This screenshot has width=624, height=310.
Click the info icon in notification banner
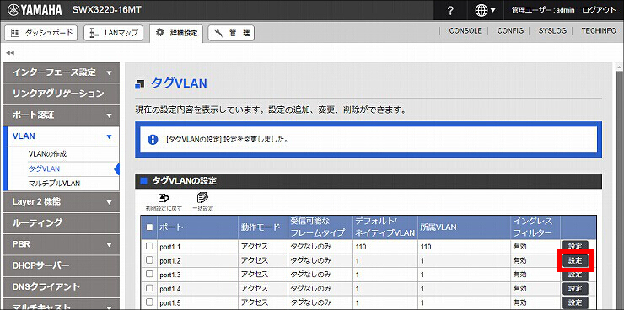pos(153,140)
